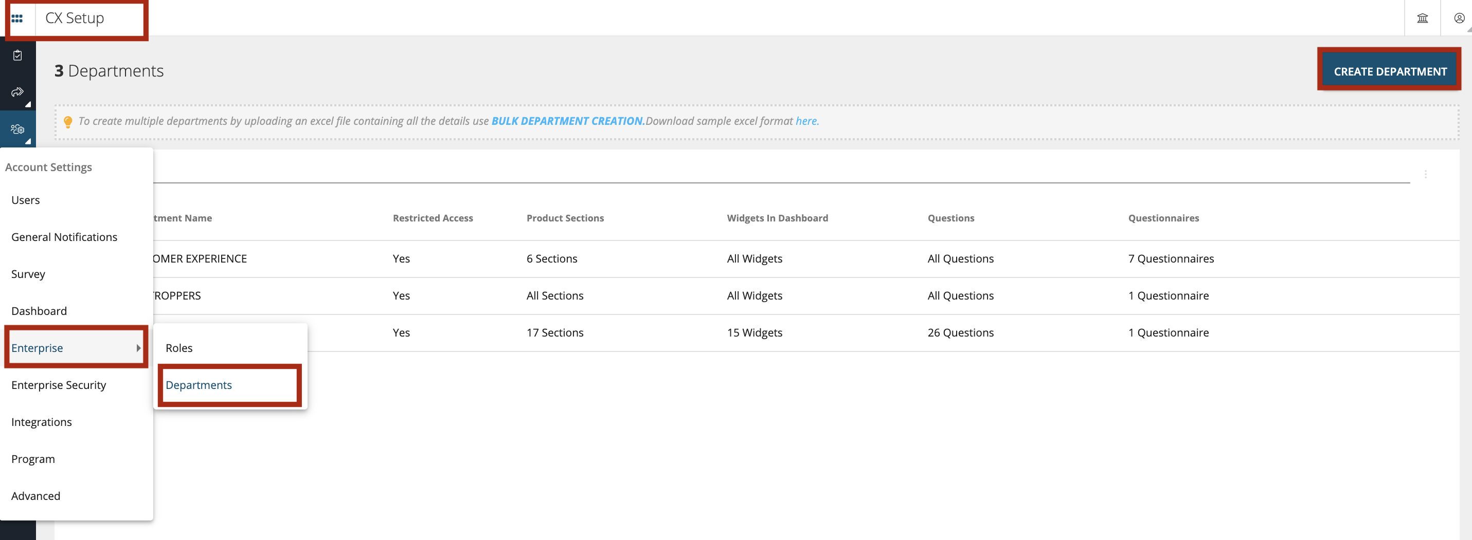Click the 3 Departments heading
Viewport: 1472px width, 540px height.
(x=109, y=71)
